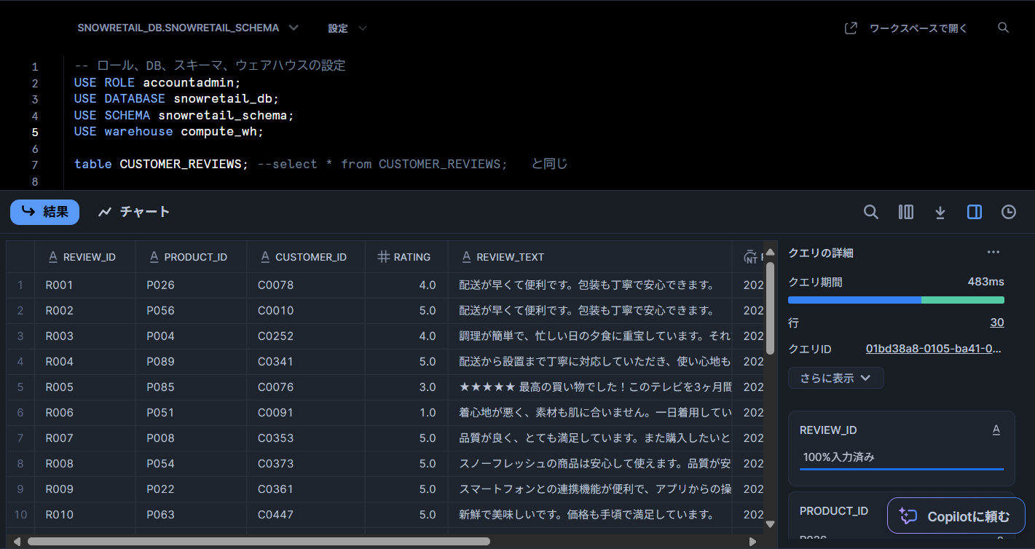The width and height of the screenshot is (1035, 549).
Task: Switch to the チャート view
Action: 134,212
